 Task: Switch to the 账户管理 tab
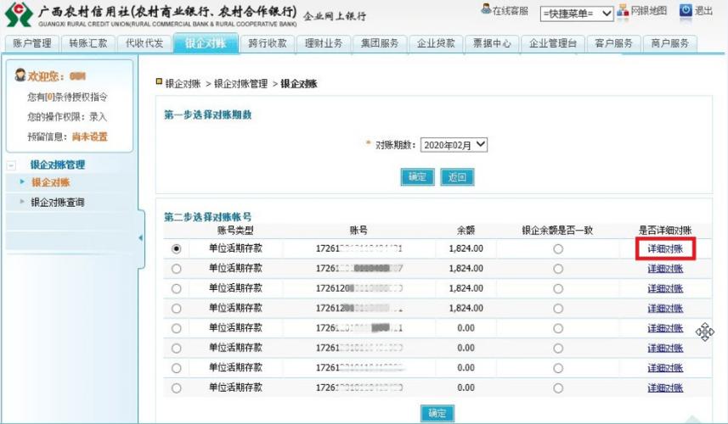pos(32,43)
